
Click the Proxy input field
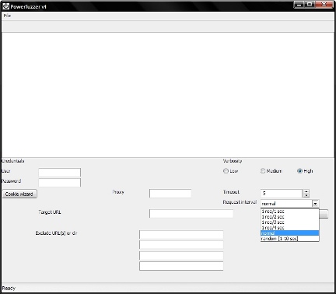pyautogui.click(x=170, y=194)
